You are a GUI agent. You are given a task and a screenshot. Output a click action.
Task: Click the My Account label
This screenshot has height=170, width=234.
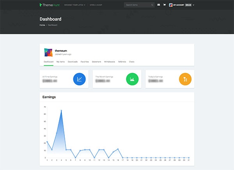tap(179, 5)
